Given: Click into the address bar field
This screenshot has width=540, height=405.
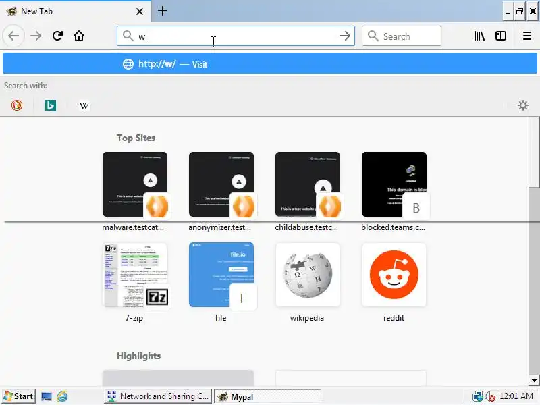Looking at the screenshot, I should pos(236,36).
